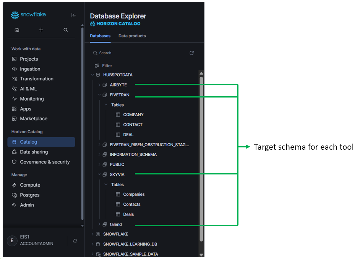Click the CONTACT table icon
Screen dimensions: 360x259
(118, 125)
